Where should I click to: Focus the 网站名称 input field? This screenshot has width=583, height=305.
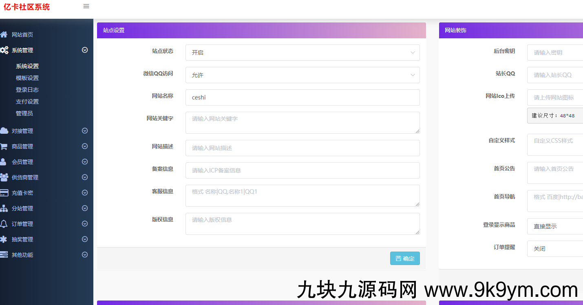[302, 97]
